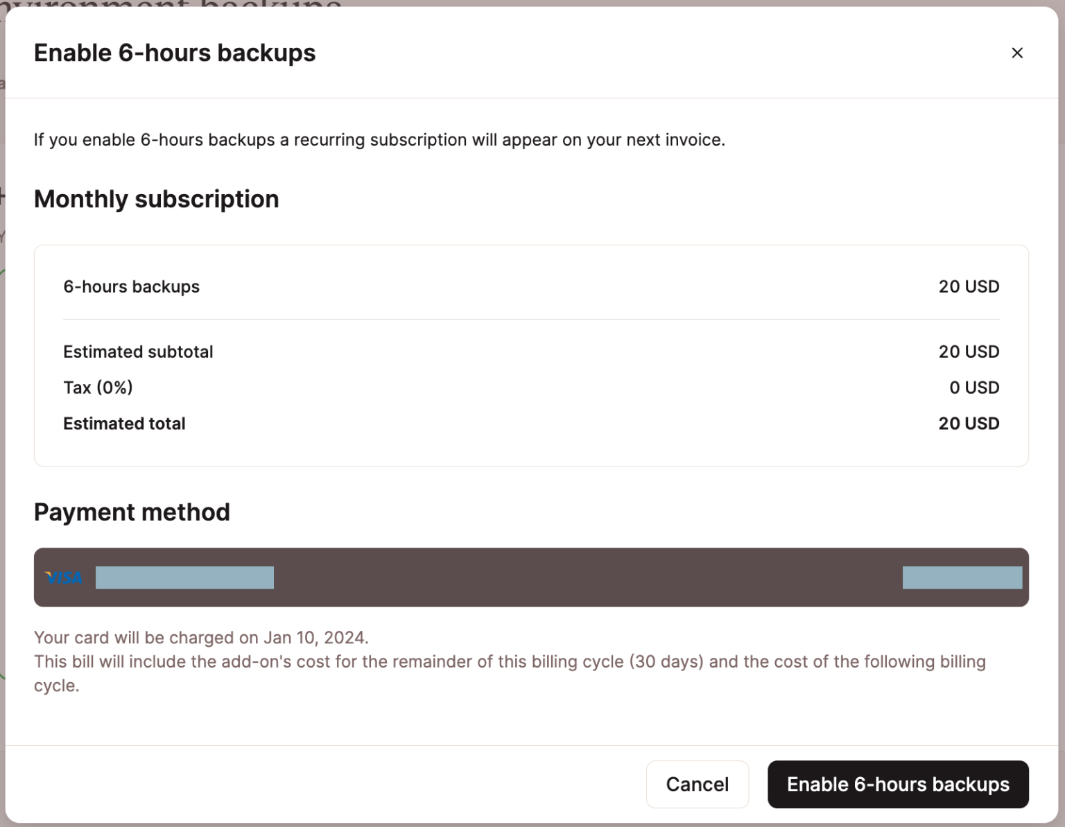Click the 0 USD tax amount

click(x=974, y=388)
